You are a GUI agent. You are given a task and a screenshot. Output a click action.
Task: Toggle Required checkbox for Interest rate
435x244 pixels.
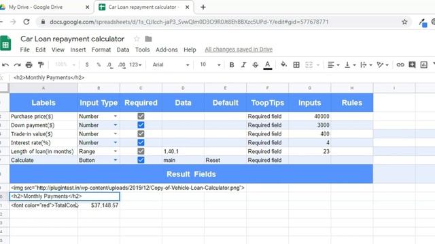tap(141, 142)
